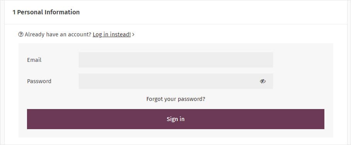Focus the Email input field
The height and width of the screenshot is (145, 351).
(176, 60)
